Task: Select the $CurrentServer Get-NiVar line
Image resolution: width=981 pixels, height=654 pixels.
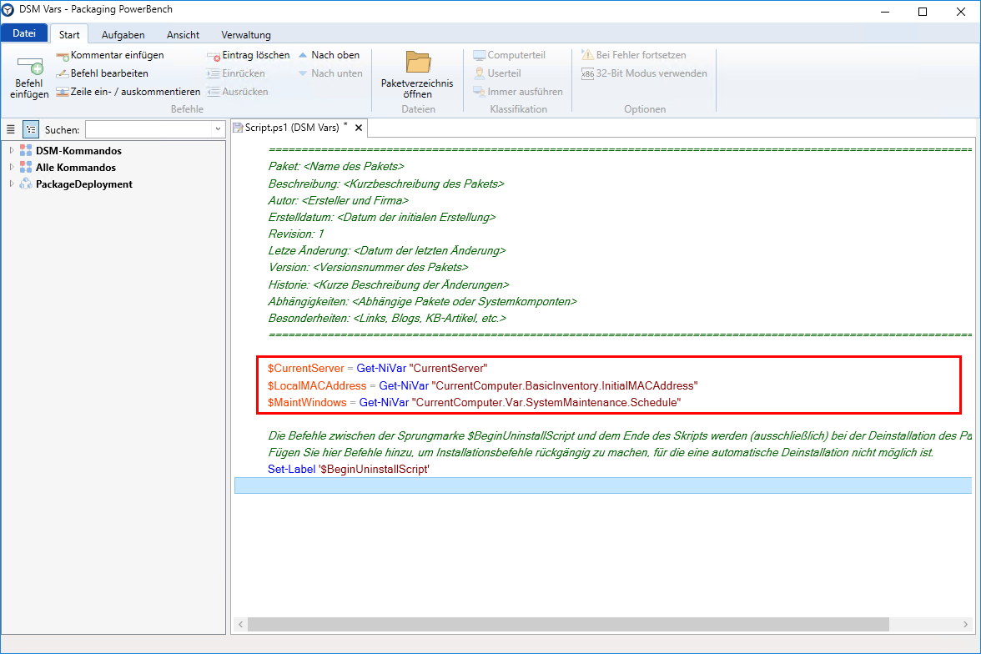Action: (377, 368)
